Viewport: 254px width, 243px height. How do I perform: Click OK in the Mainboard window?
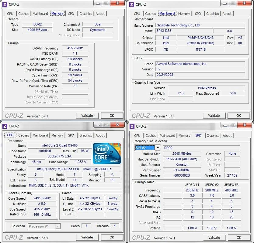238,116
